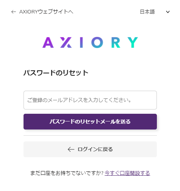
Task: Return via ログインに戻る button
Action: [x=90, y=149]
